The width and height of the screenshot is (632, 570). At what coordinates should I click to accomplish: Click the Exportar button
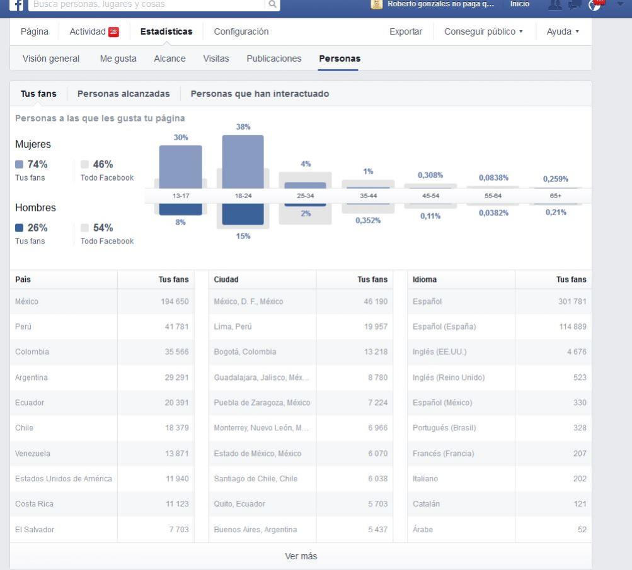pos(406,31)
